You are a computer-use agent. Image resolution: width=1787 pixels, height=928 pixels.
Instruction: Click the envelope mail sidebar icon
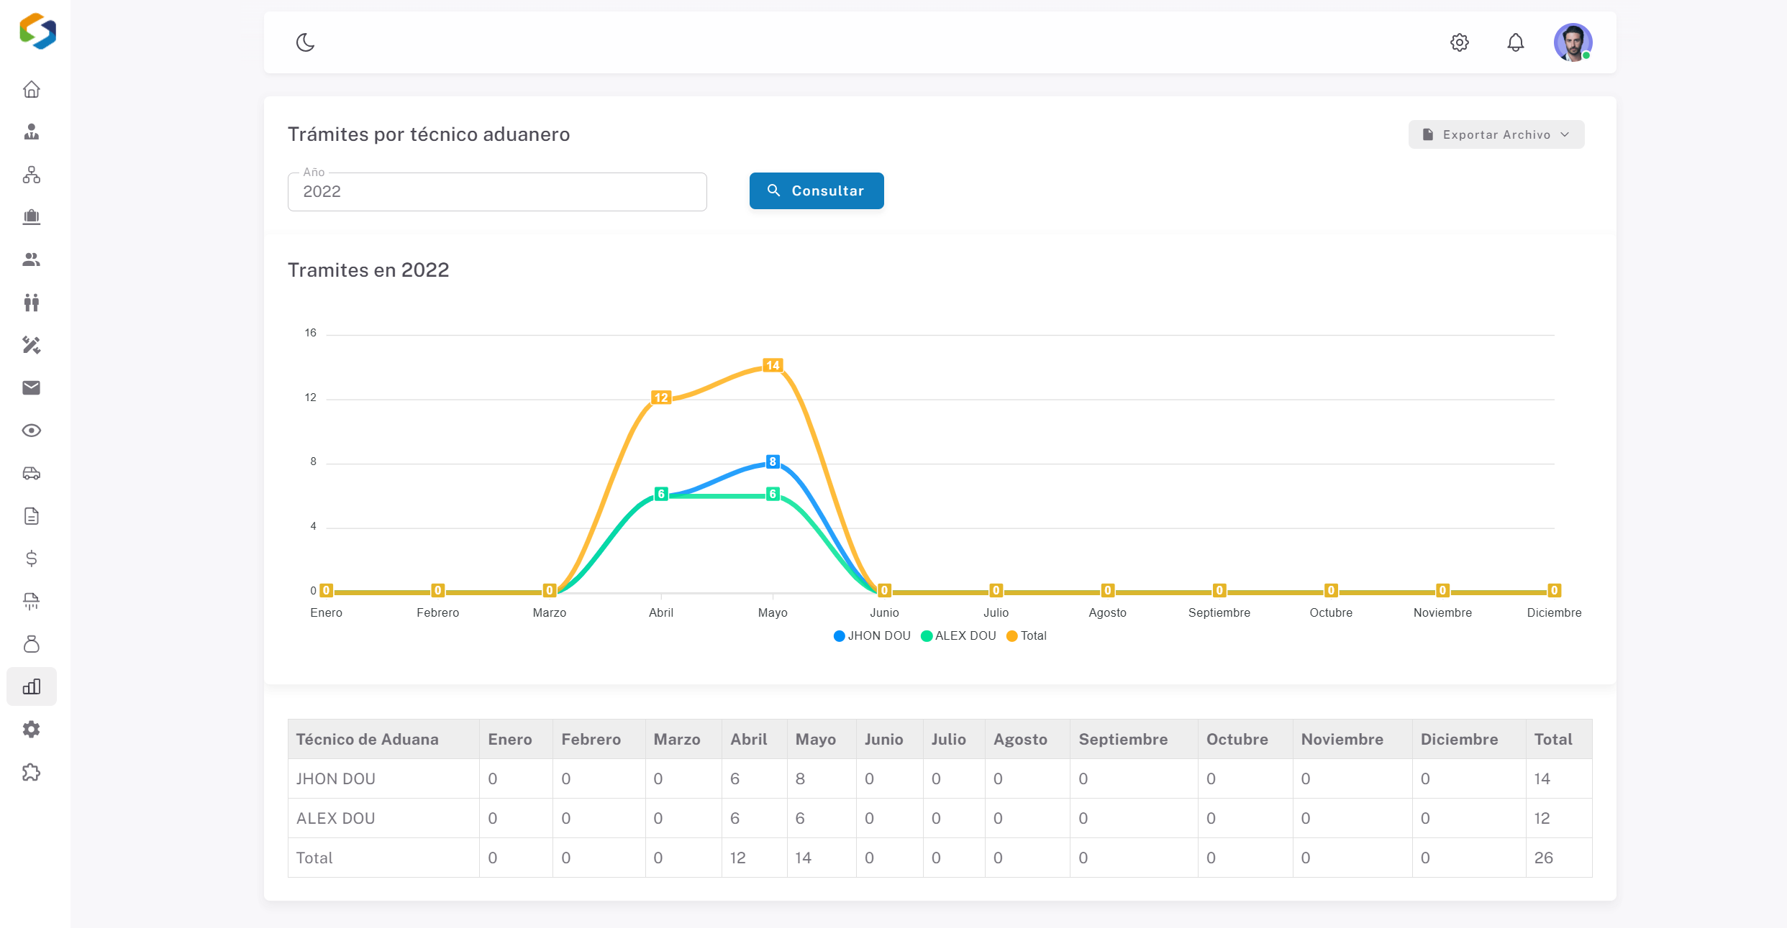pos(31,388)
